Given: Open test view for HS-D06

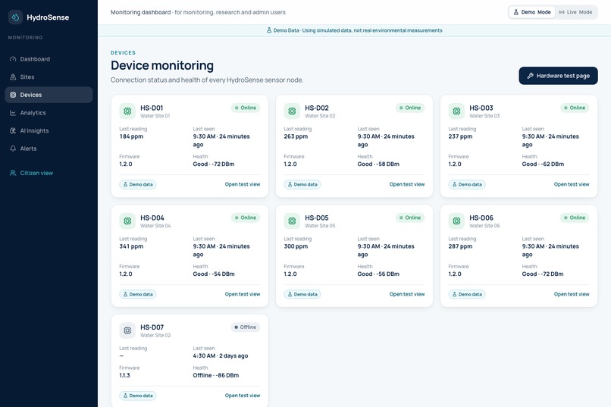Looking at the screenshot, I should (572, 294).
